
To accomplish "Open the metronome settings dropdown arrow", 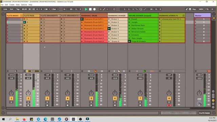I will 50,9.
